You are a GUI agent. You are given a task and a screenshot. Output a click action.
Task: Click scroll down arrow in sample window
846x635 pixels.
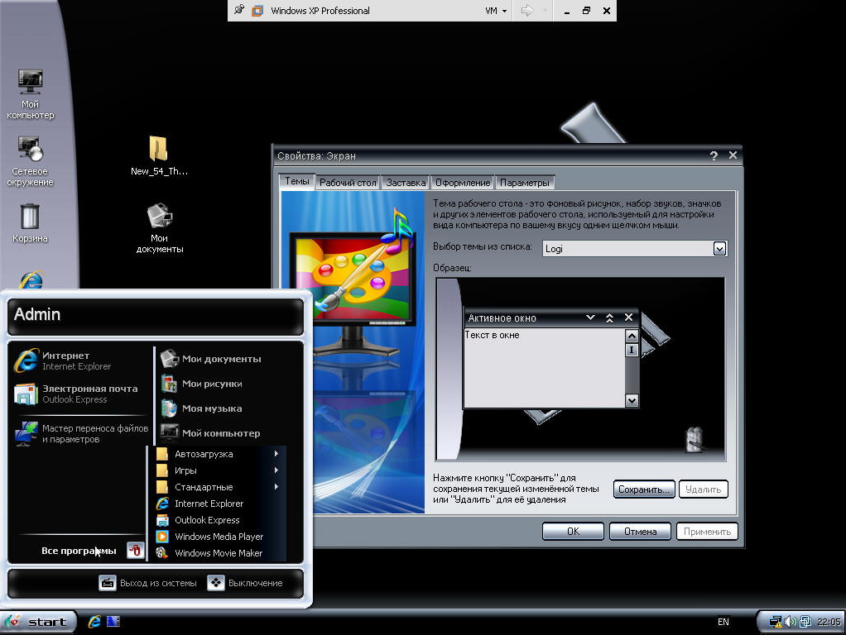(x=632, y=400)
